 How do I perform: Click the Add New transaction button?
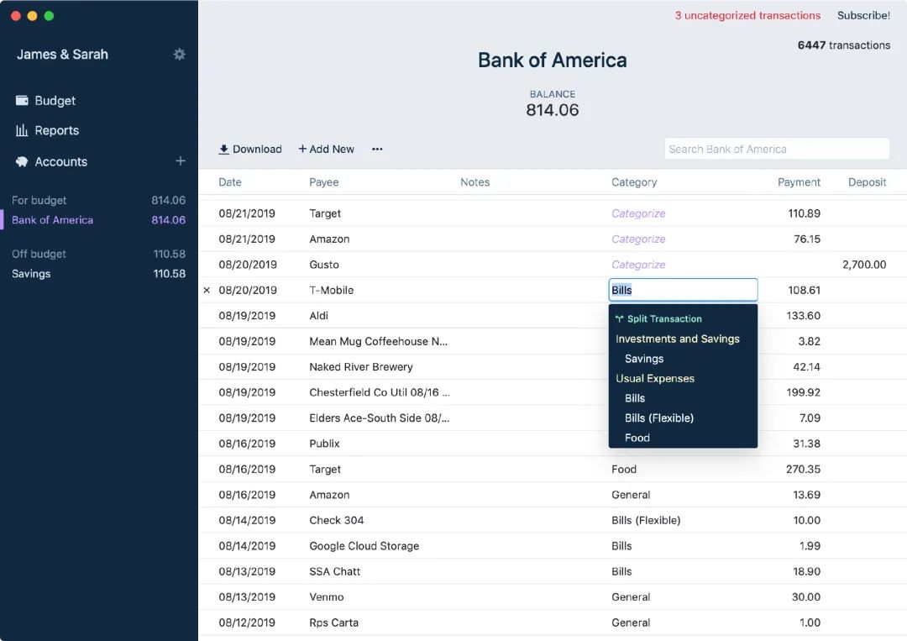coord(326,150)
